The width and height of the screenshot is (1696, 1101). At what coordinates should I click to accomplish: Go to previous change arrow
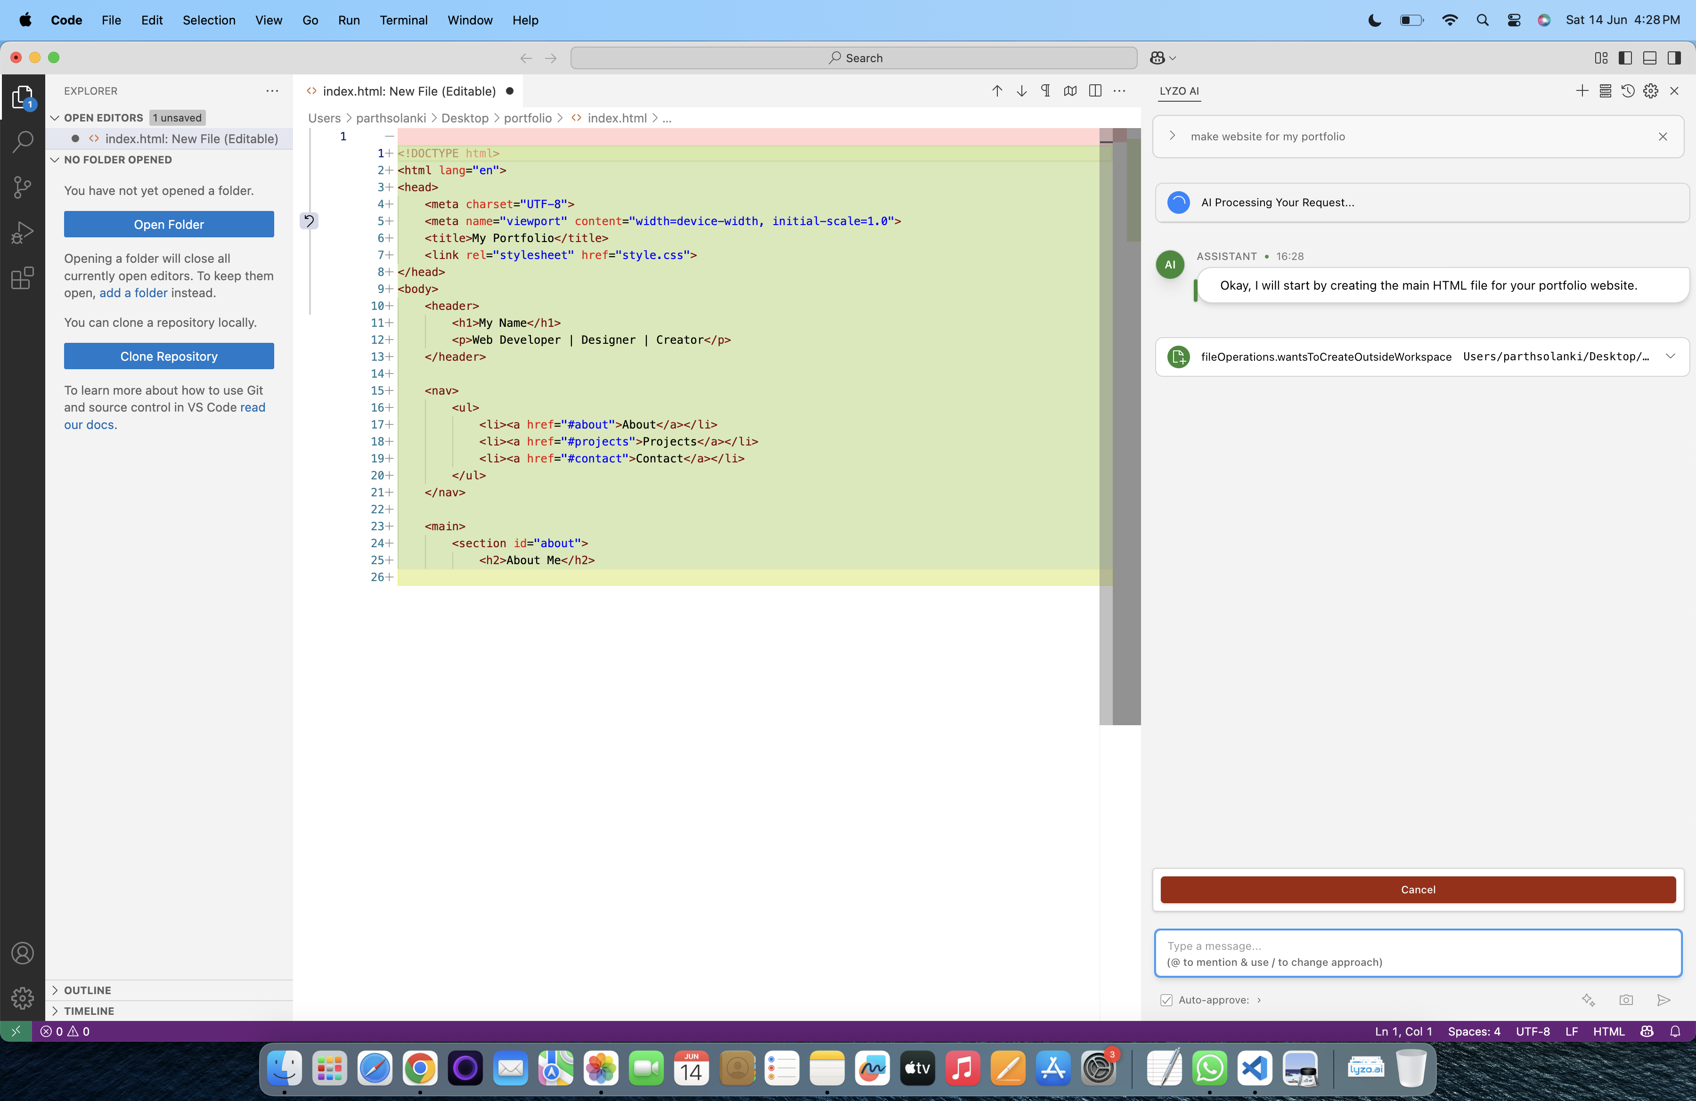[x=997, y=91]
